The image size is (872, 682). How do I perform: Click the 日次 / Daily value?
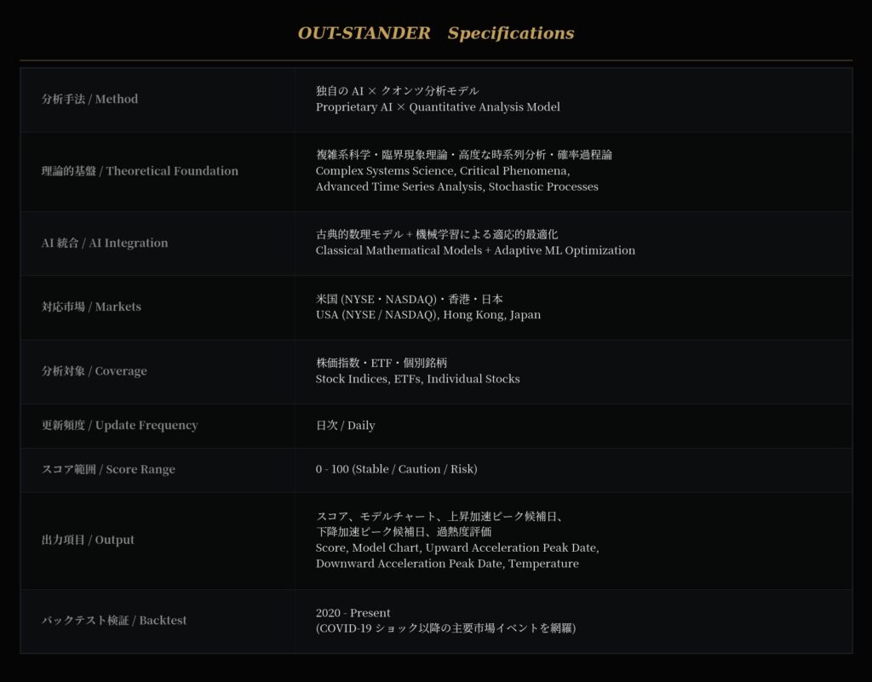345,425
